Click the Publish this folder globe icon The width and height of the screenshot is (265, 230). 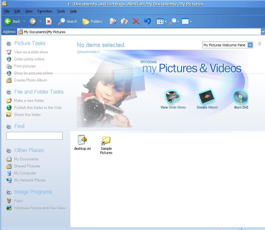pyautogui.click(x=9, y=108)
